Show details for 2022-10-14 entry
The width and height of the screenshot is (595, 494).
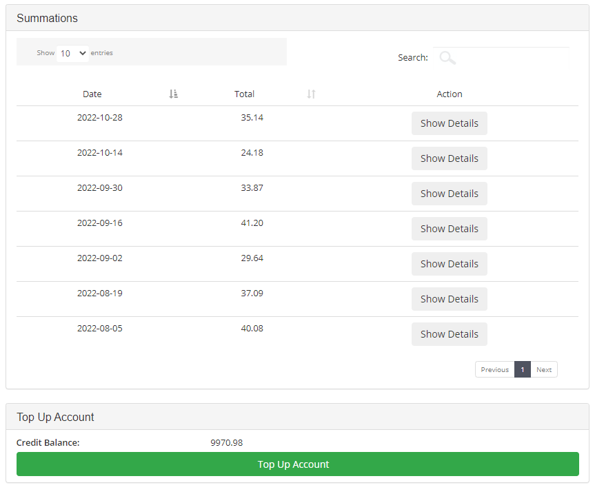449,158
